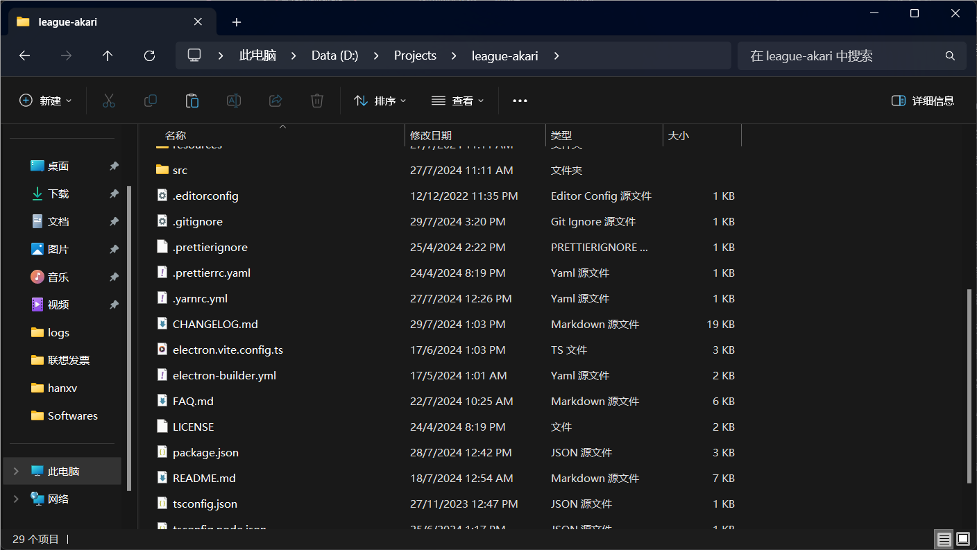
Task: Open Softwares folder in sidebar
Action: (x=66, y=416)
